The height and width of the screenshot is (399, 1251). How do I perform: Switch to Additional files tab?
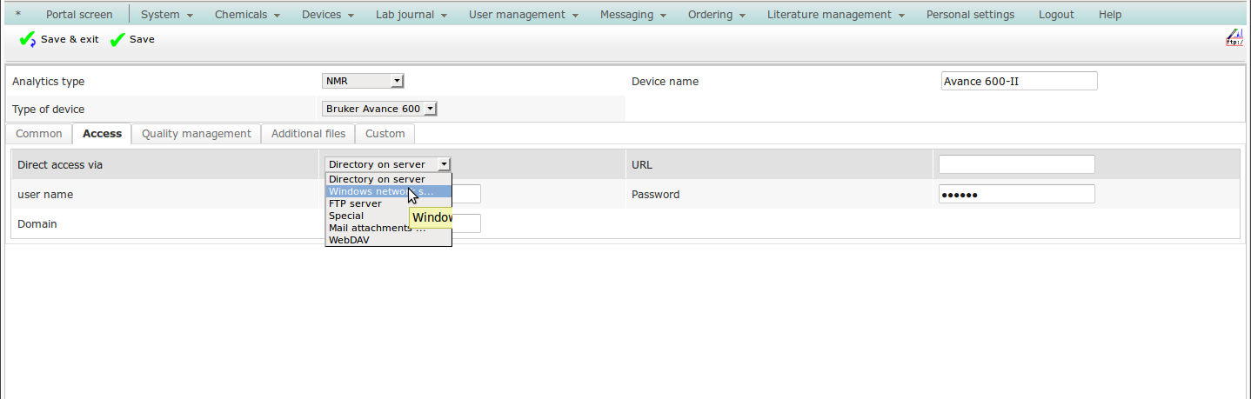(x=308, y=134)
